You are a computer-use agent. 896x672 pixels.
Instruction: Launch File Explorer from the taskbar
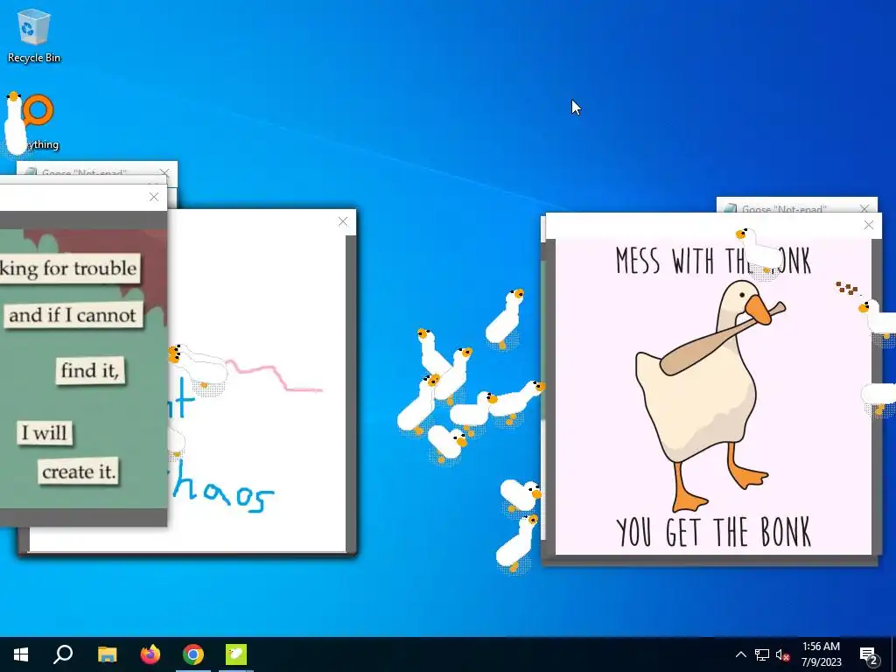tap(107, 654)
